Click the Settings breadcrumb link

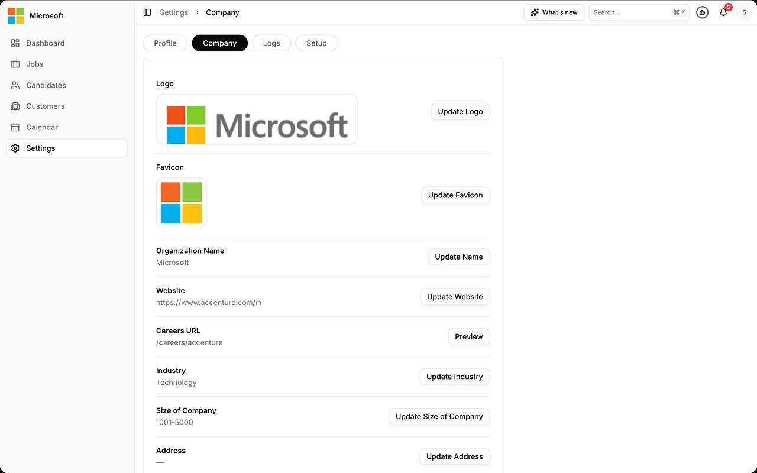(174, 12)
